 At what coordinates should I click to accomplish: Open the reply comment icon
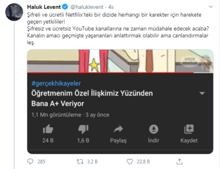pyautogui.click(x=30, y=161)
